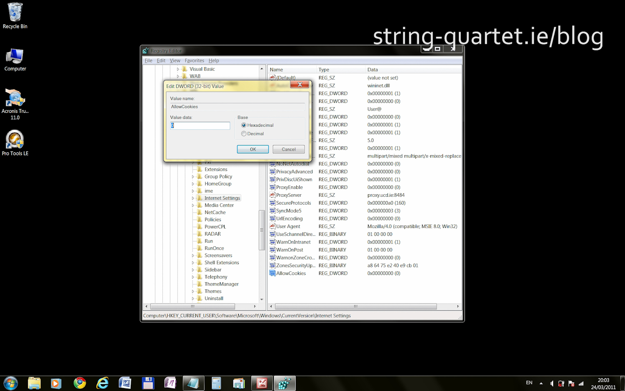Select the User Agent value icon
Screen dimensions: 625x391
(x=272, y=226)
